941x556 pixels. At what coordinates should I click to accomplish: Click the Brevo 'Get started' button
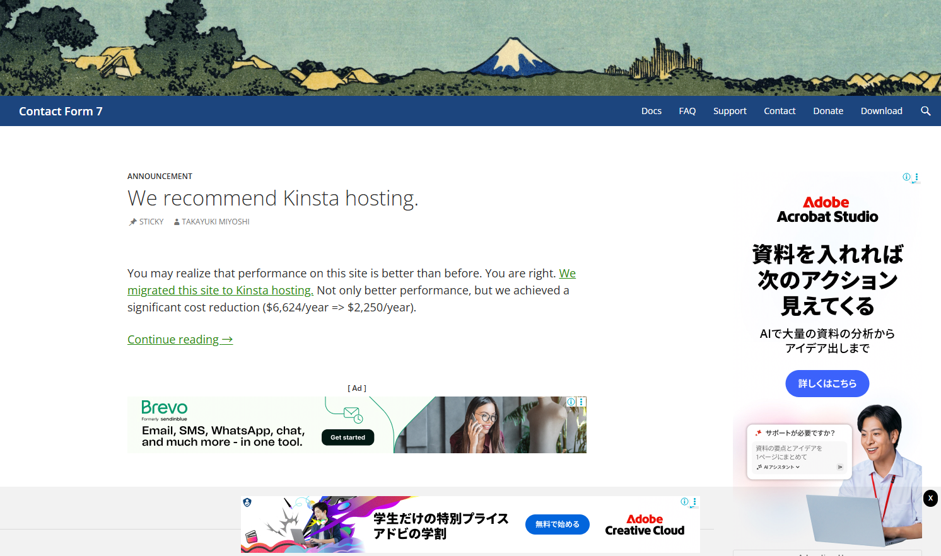pyautogui.click(x=348, y=437)
